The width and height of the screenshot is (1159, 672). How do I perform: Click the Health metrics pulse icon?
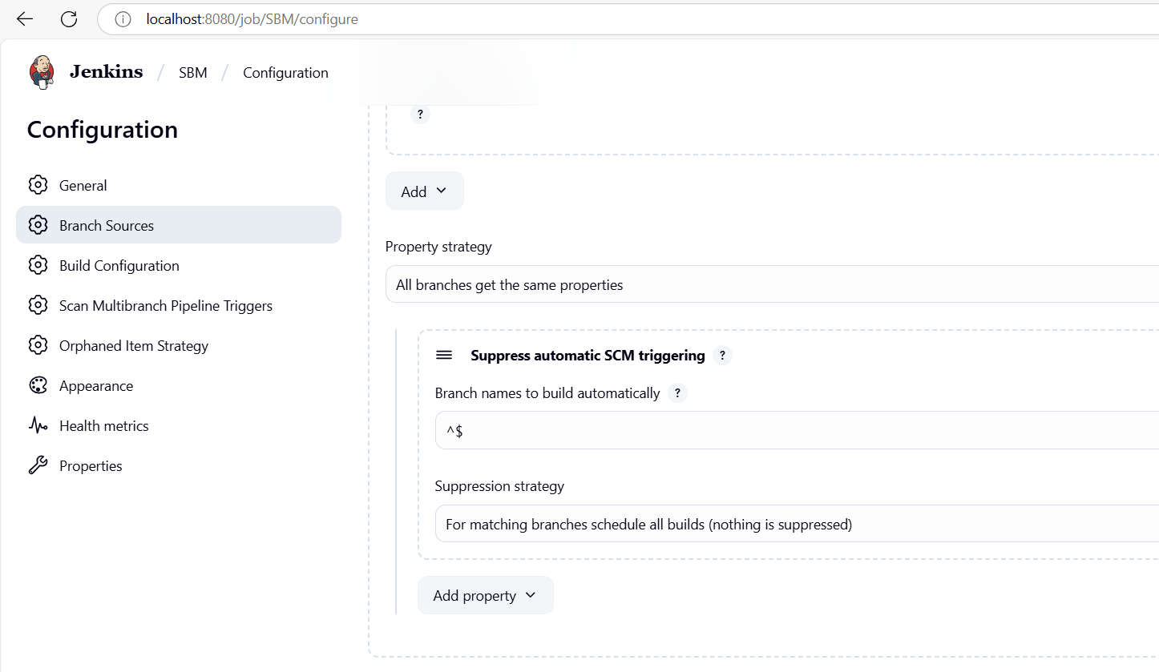[x=38, y=426]
